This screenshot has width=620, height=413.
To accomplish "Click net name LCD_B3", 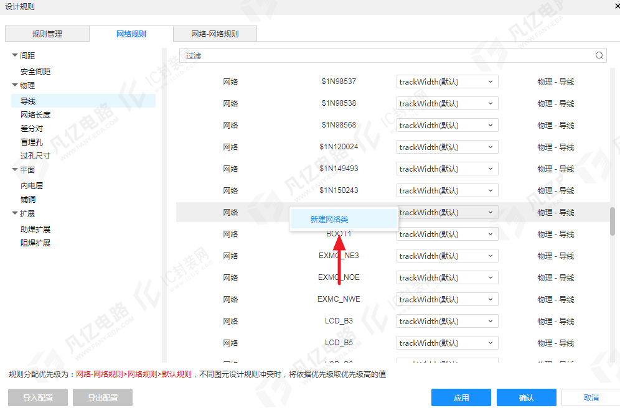I will pyautogui.click(x=339, y=321).
